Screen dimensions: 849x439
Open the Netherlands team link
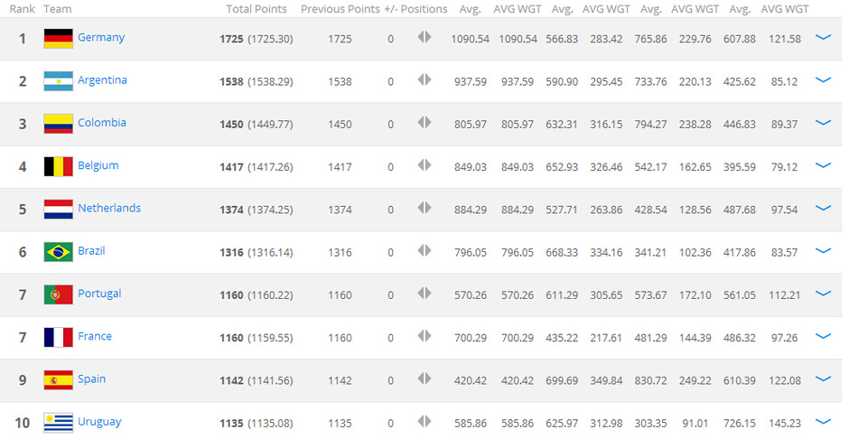pyautogui.click(x=109, y=208)
